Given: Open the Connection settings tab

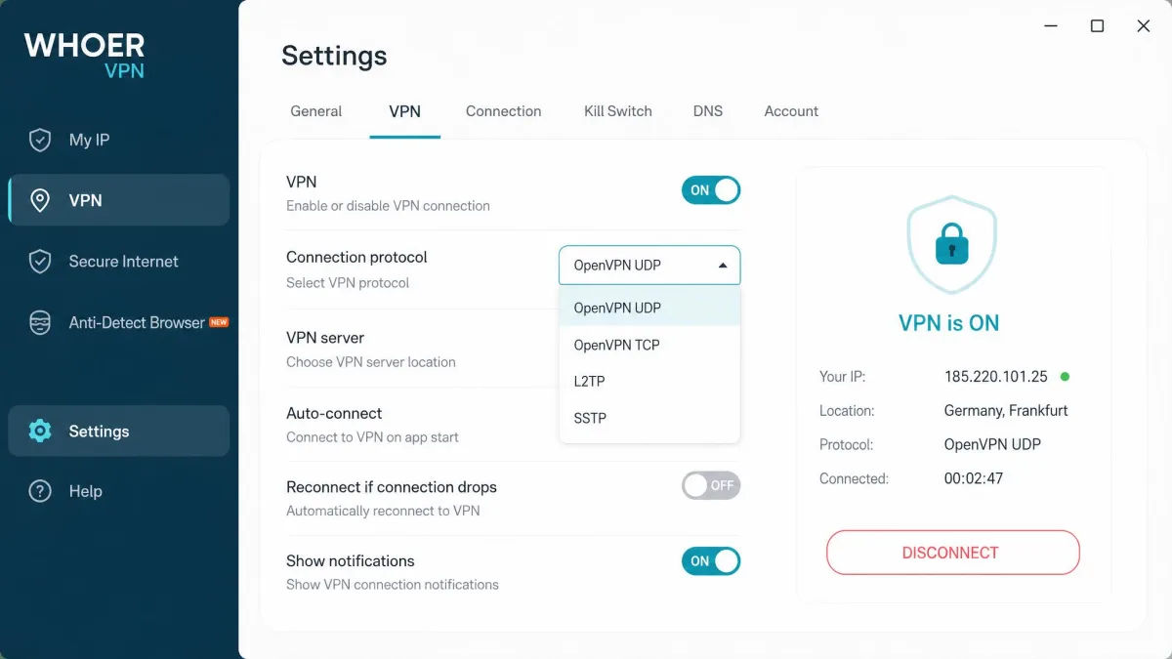Looking at the screenshot, I should (x=503, y=111).
